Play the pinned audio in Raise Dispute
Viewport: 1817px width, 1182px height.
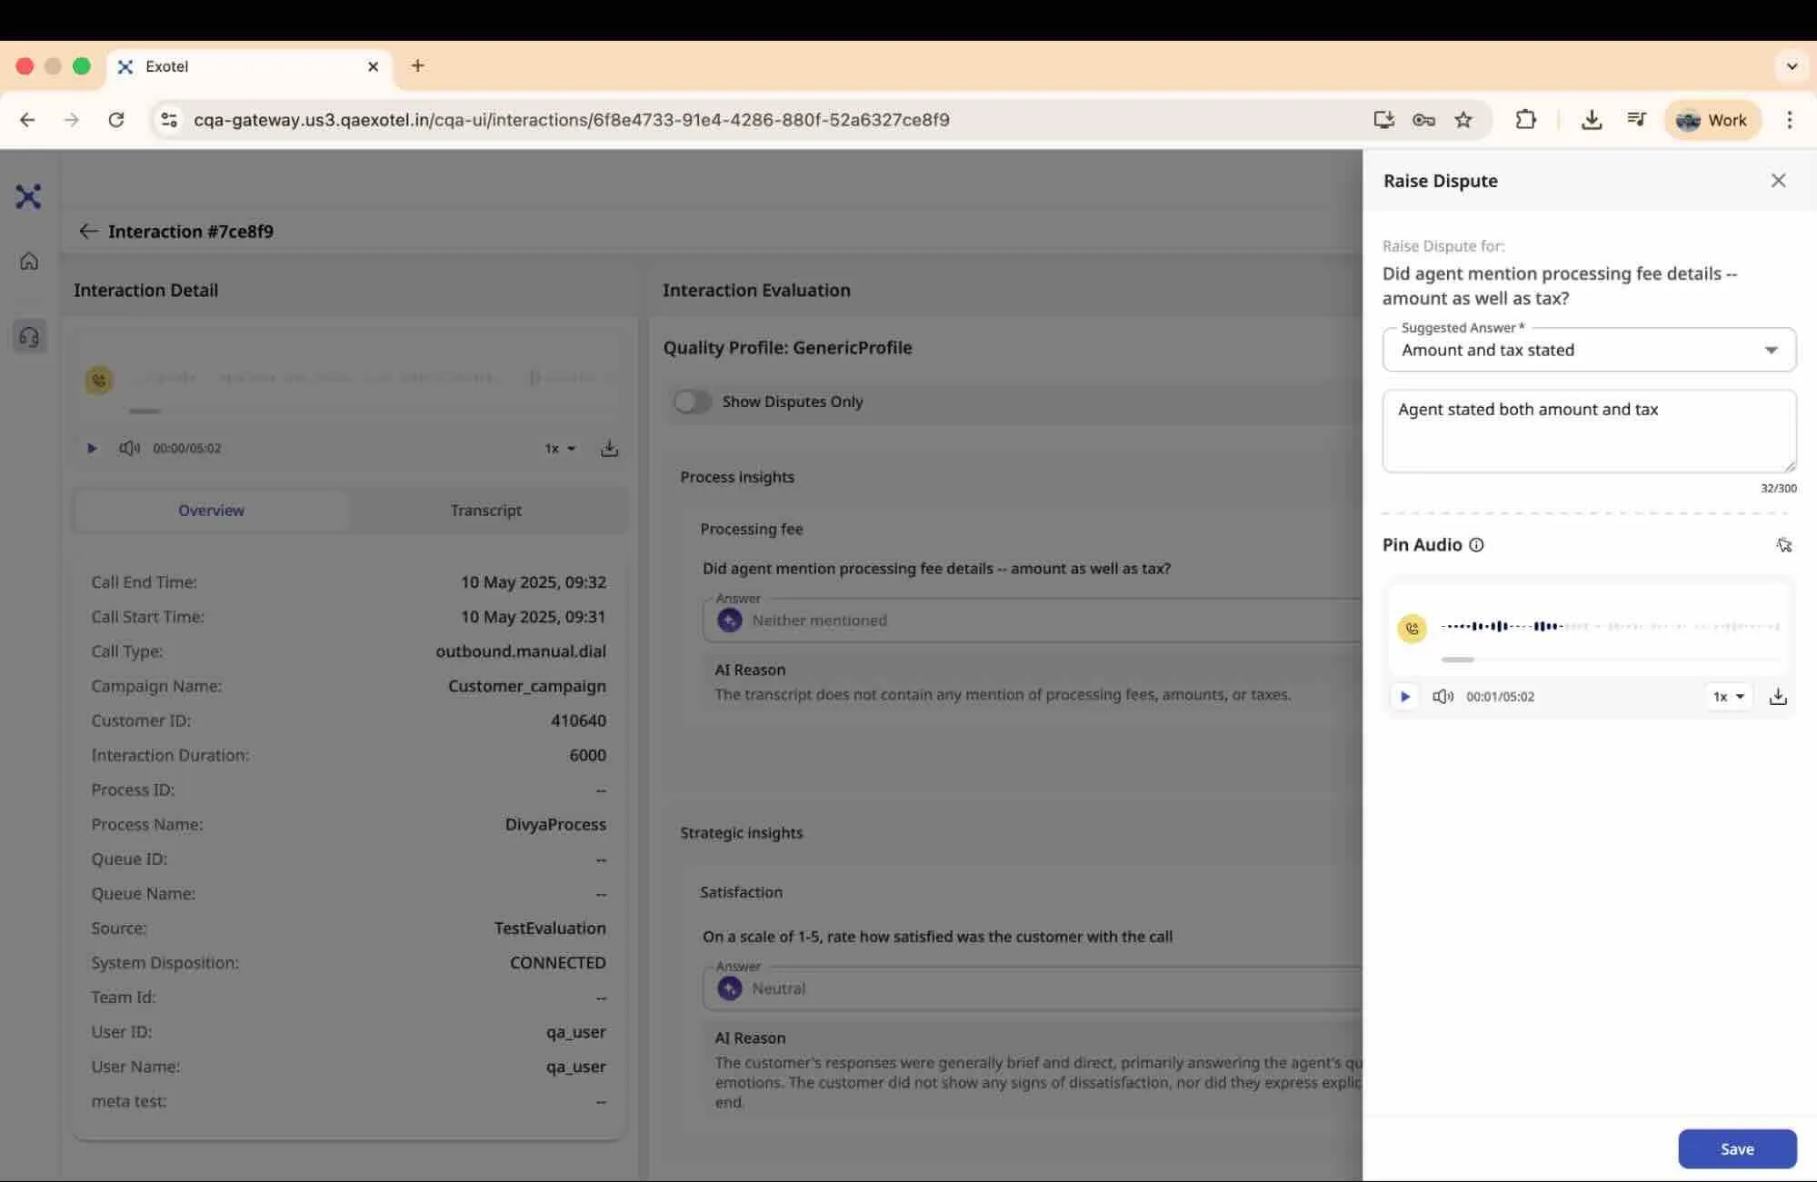pyautogui.click(x=1404, y=697)
